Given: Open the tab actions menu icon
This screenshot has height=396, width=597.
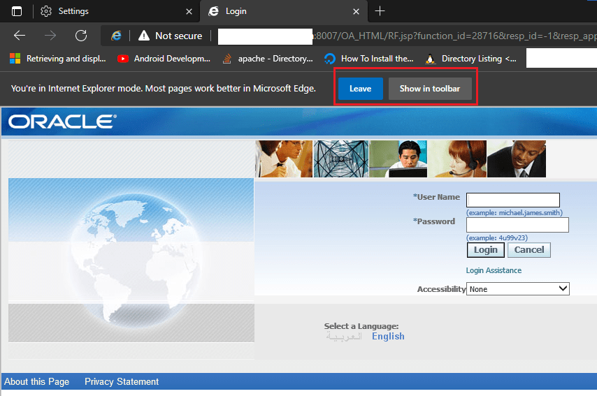Looking at the screenshot, I should pos(17,11).
